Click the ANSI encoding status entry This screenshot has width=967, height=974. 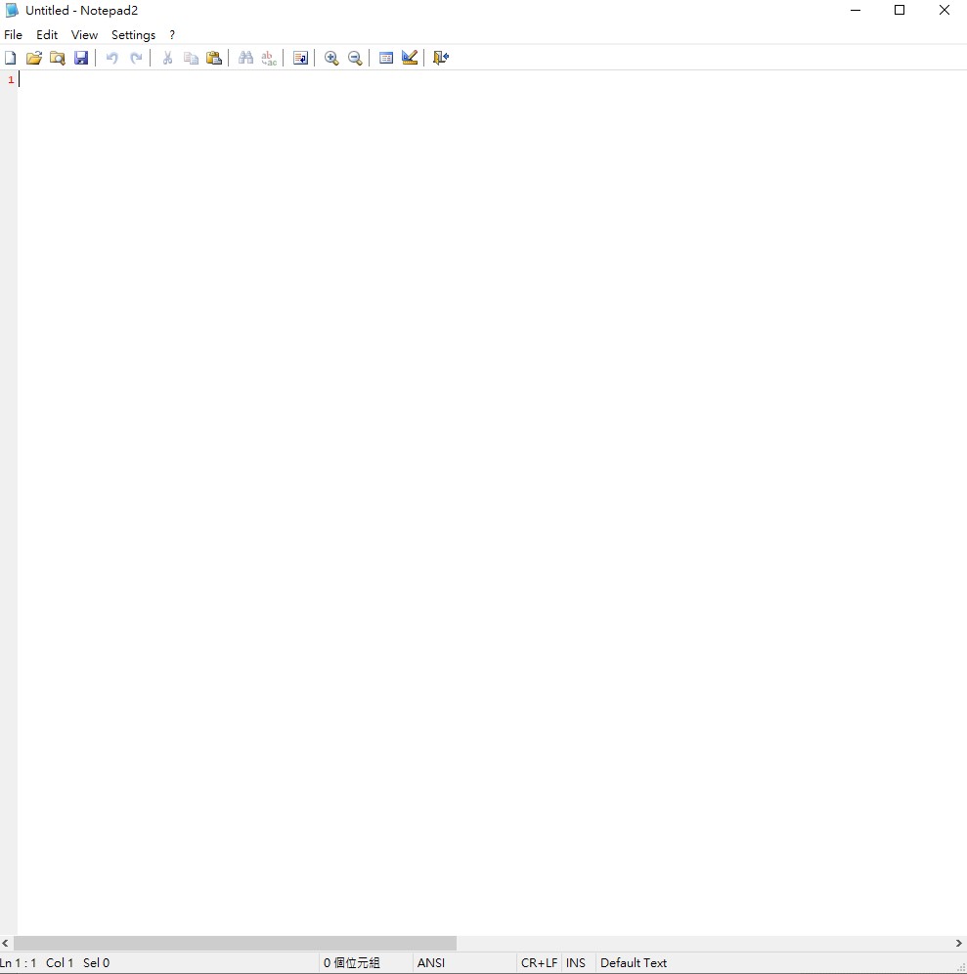click(431, 963)
